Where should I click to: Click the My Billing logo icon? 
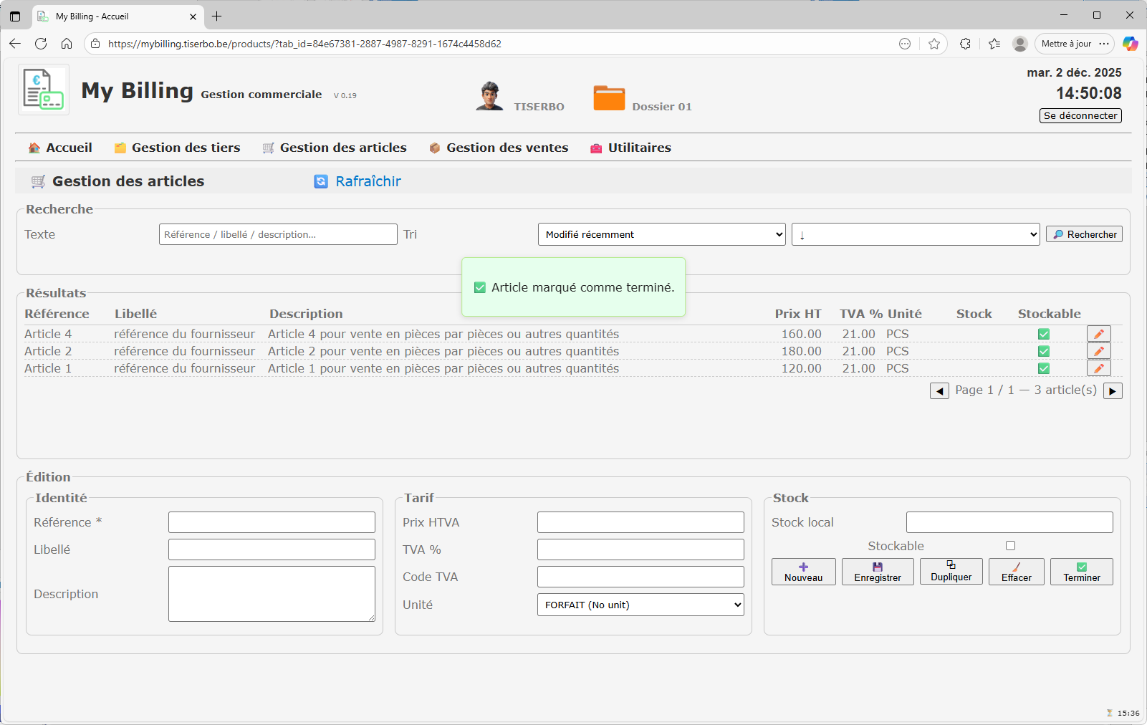(x=44, y=90)
